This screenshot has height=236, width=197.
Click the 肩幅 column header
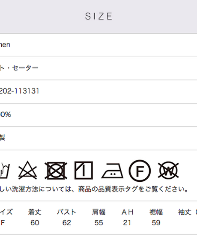99,212
